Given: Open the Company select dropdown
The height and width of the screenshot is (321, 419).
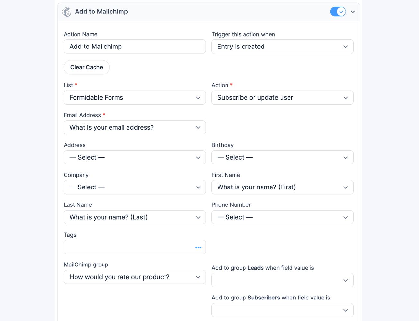Looking at the screenshot, I should tap(135, 187).
